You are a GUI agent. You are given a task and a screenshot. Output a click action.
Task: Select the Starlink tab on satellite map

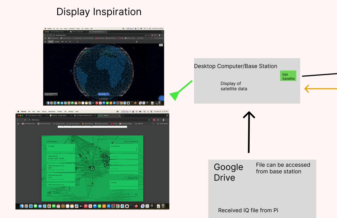[x=51, y=42]
